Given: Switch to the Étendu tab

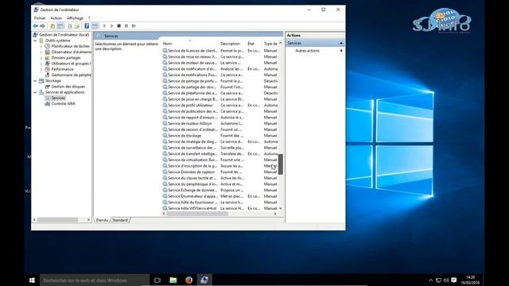Looking at the screenshot, I should point(102,220).
